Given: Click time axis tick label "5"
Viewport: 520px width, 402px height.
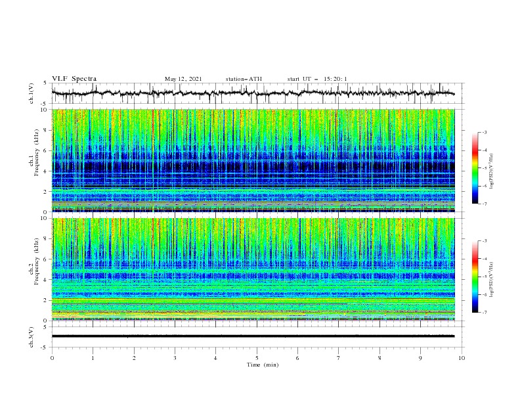Looking at the screenshot, I should [x=257, y=358].
